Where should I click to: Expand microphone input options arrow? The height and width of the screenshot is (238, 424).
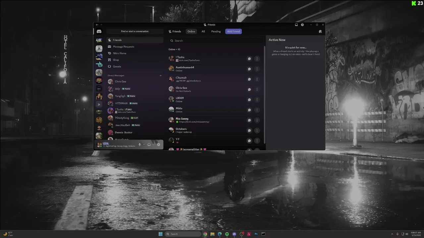[144, 144]
